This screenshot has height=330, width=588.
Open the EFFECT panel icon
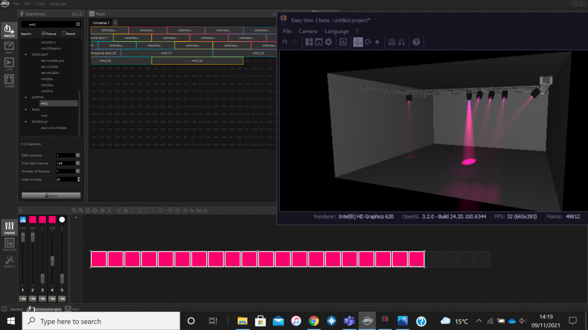pos(9,261)
